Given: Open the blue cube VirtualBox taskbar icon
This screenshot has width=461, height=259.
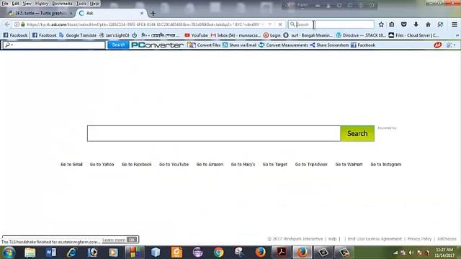Looking at the screenshot, I should coord(156,253).
